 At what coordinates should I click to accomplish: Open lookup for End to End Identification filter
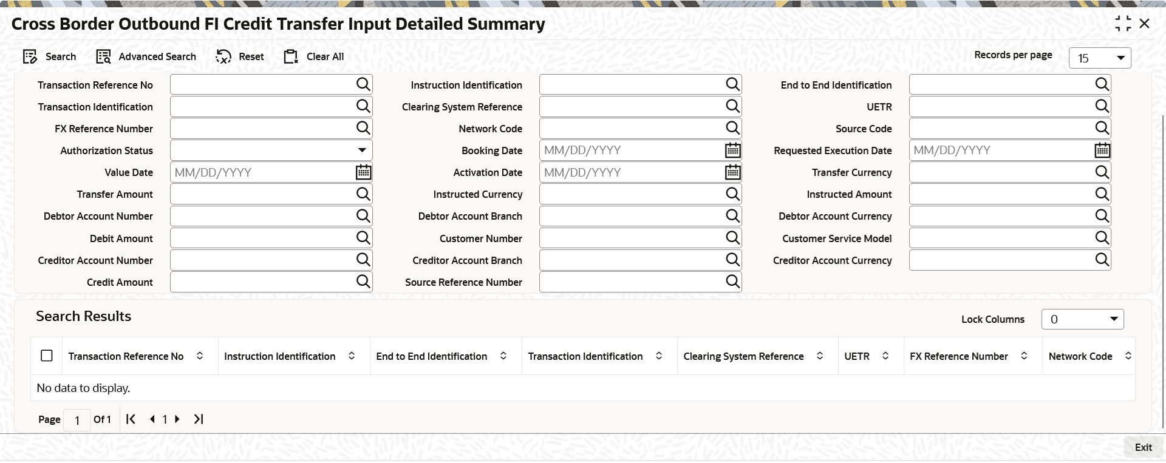click(x=1102, y=84)
